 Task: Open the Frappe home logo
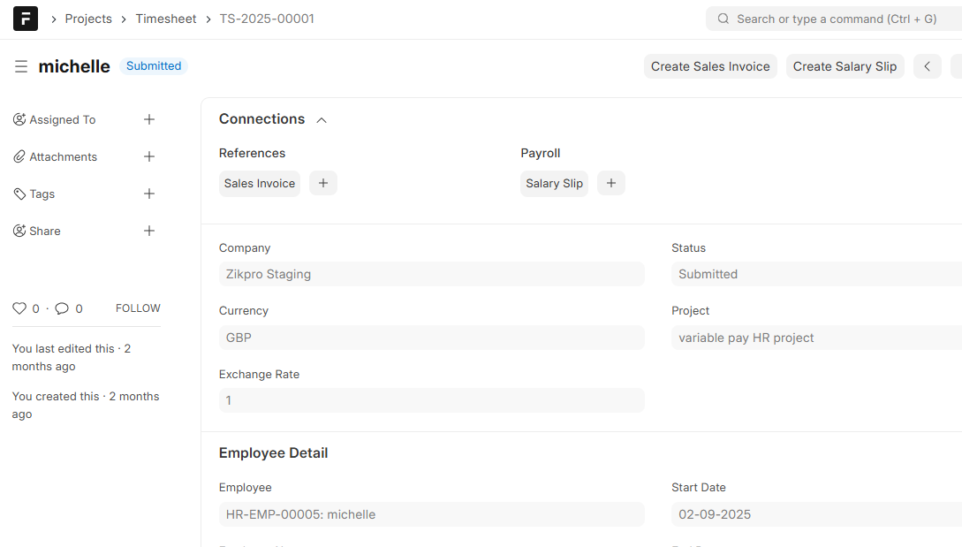25,19
